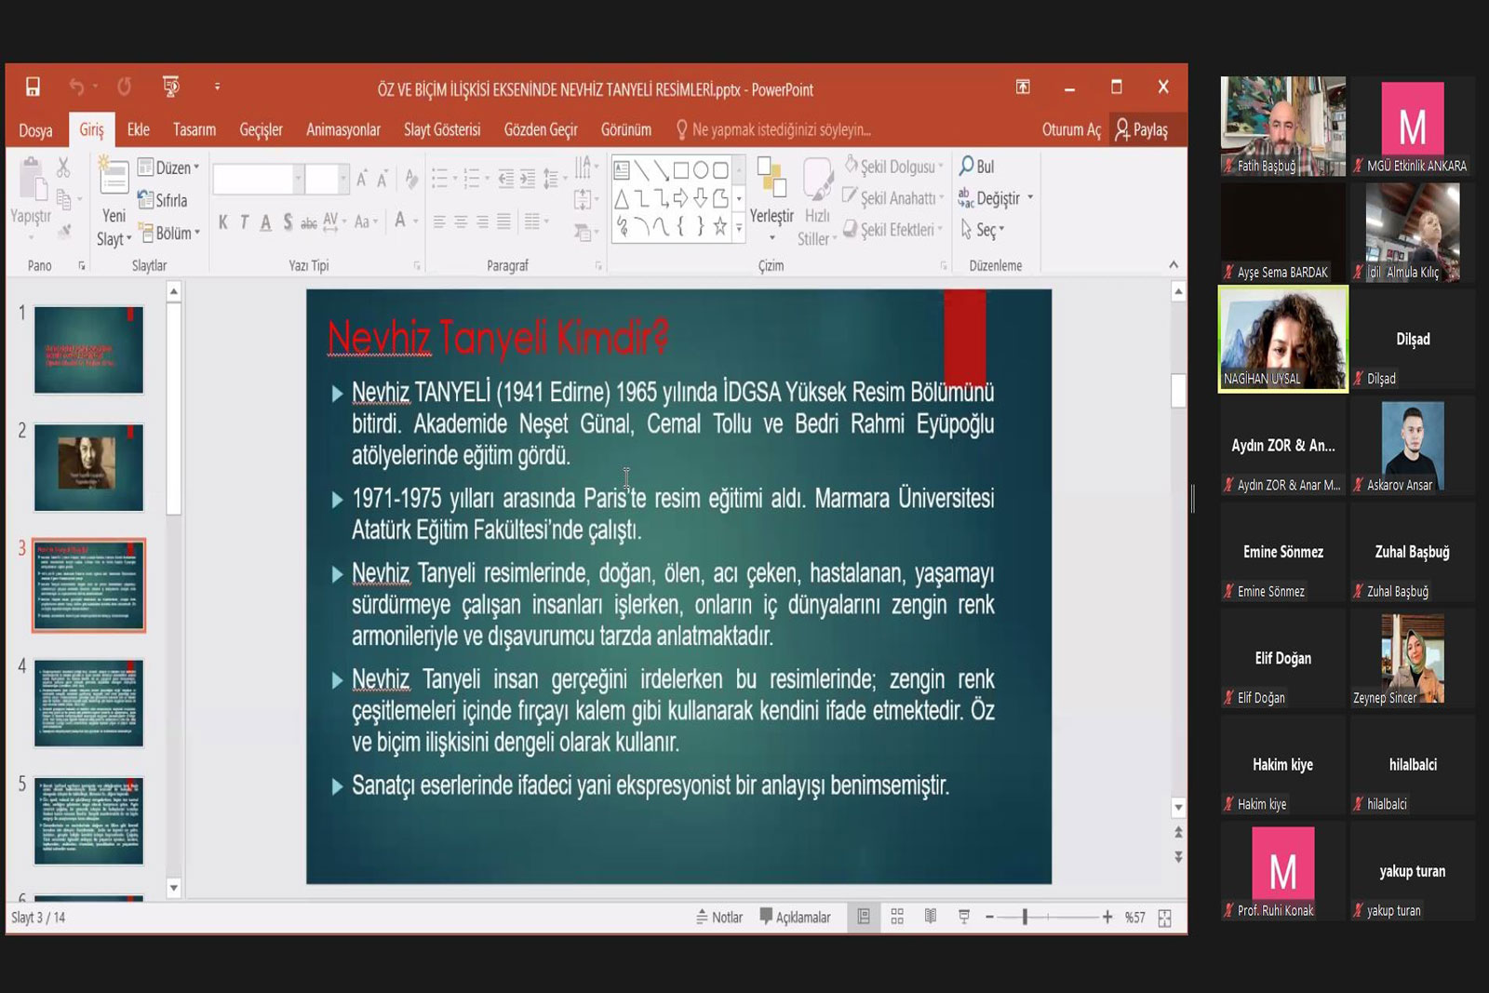Image resolution: width=1489 pixels, height=993 pixels.
Task: Start slideshow from beginning icon
Action: tap(171, 87)
